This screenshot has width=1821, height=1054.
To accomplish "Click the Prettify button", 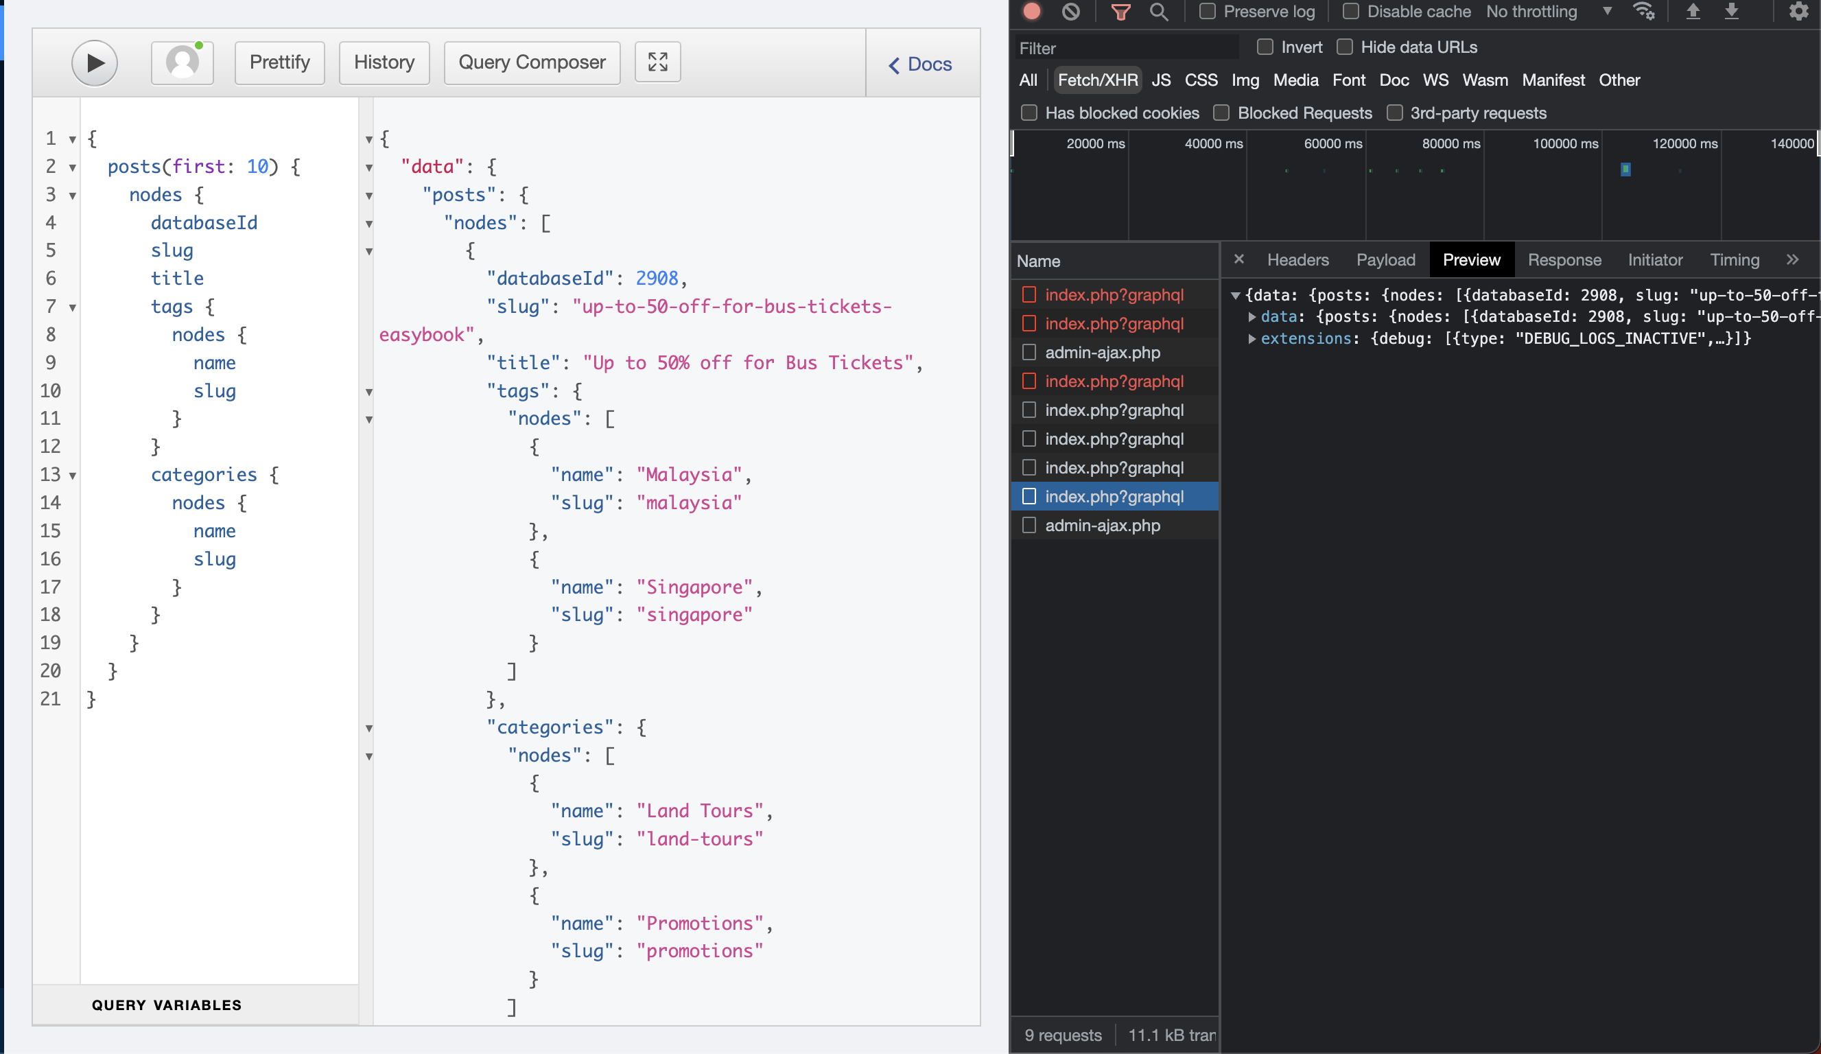I will pos(280,62).
